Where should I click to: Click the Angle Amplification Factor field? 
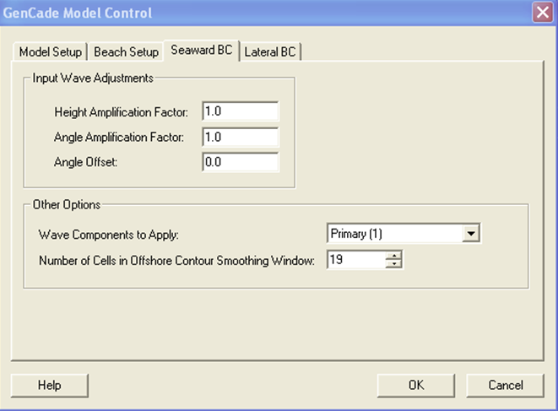[241, 137]
